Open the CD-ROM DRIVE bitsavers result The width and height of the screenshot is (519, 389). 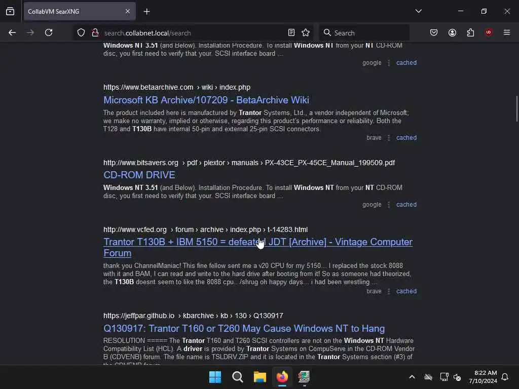pyautogui.click(x=139, y=175)
